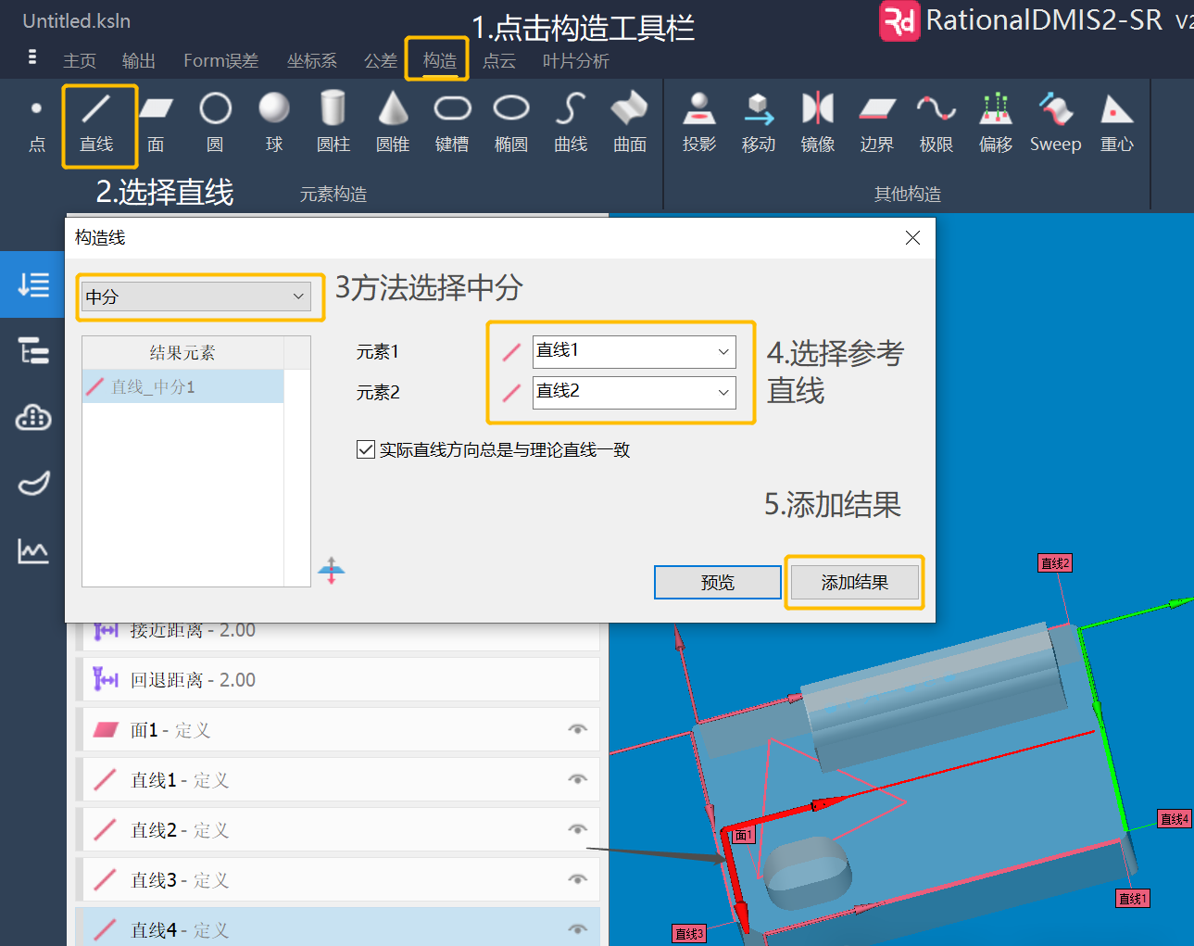Open the 镜像 (mirror) construction tool
1194x946 pixels.
(818, 122)
